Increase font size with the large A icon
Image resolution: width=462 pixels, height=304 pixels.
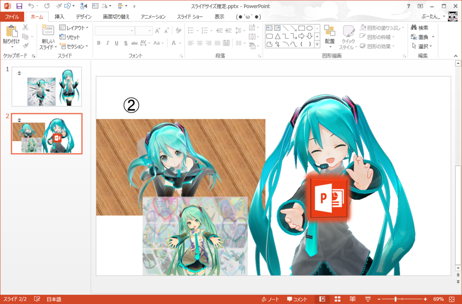(157, 31)
